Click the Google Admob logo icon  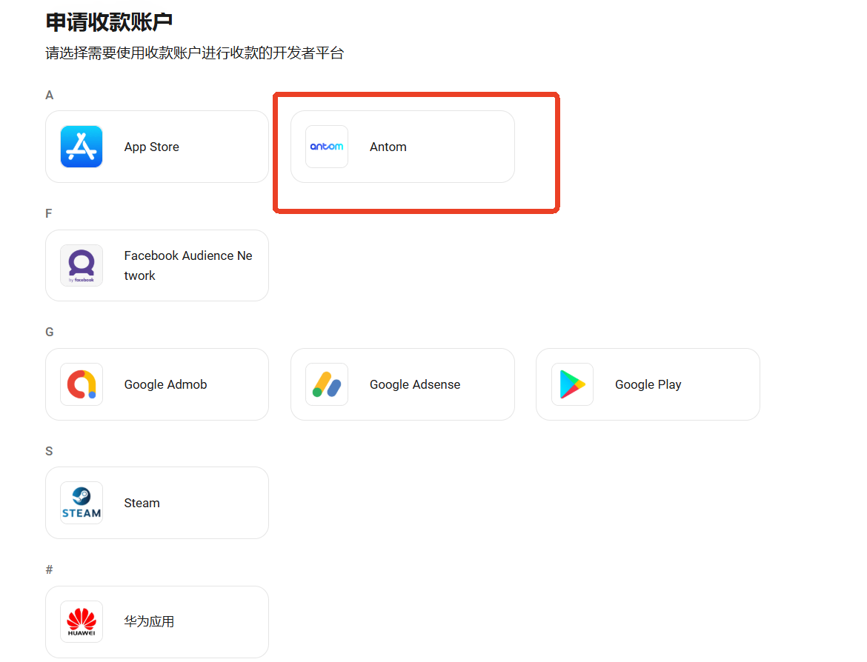[82, 384]
